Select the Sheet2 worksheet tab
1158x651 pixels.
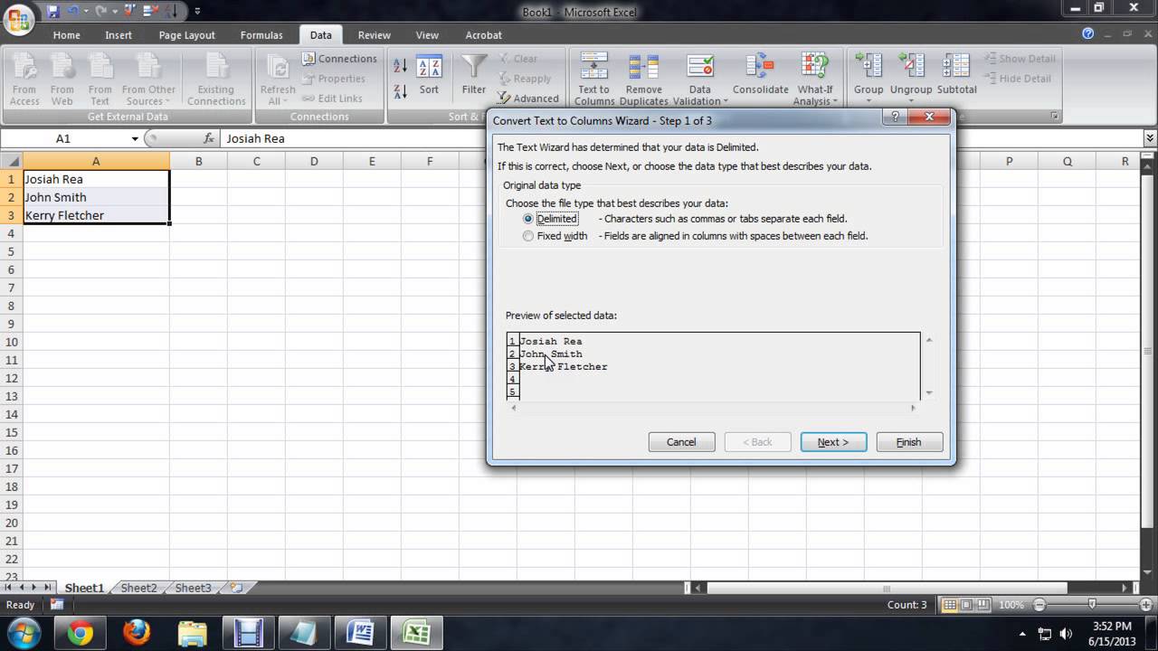(x=138, y=588)
